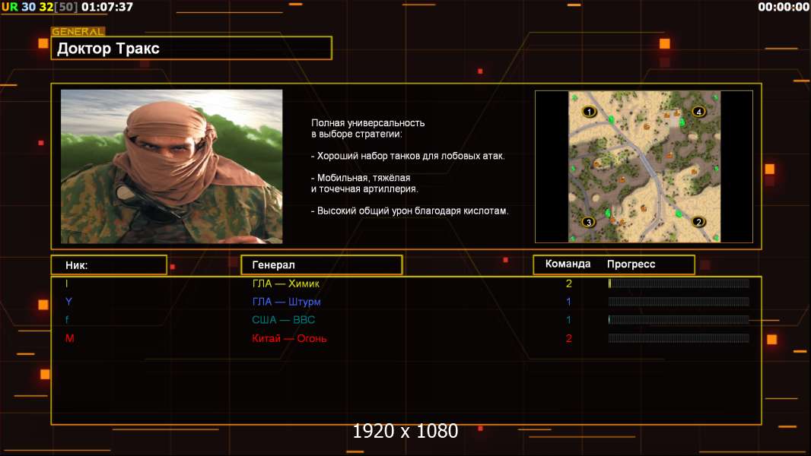Select start position marker 3 on the map
The height and width of the screenshot is (456, 811).
tap(588, 222)
